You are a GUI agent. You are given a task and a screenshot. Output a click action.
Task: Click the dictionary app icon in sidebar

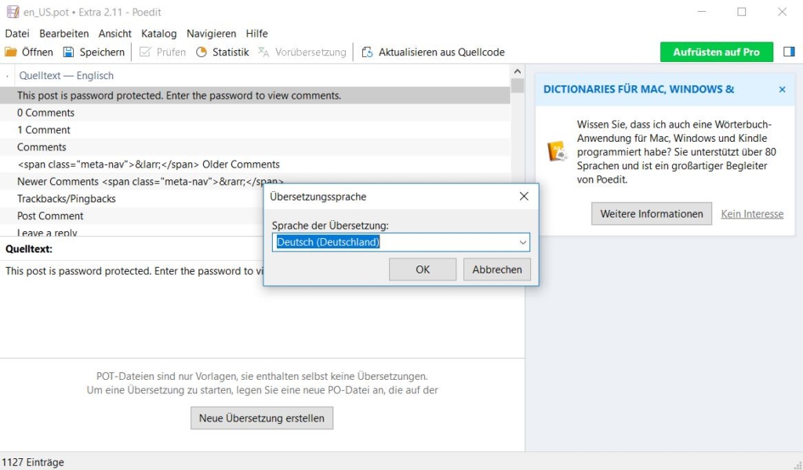[x=557, y=151]
